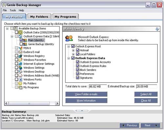The width and height of the screenshot is (164, 130).
Task: Click the Genie Backup Identity people icon
Action: click(x=25, y=44)
